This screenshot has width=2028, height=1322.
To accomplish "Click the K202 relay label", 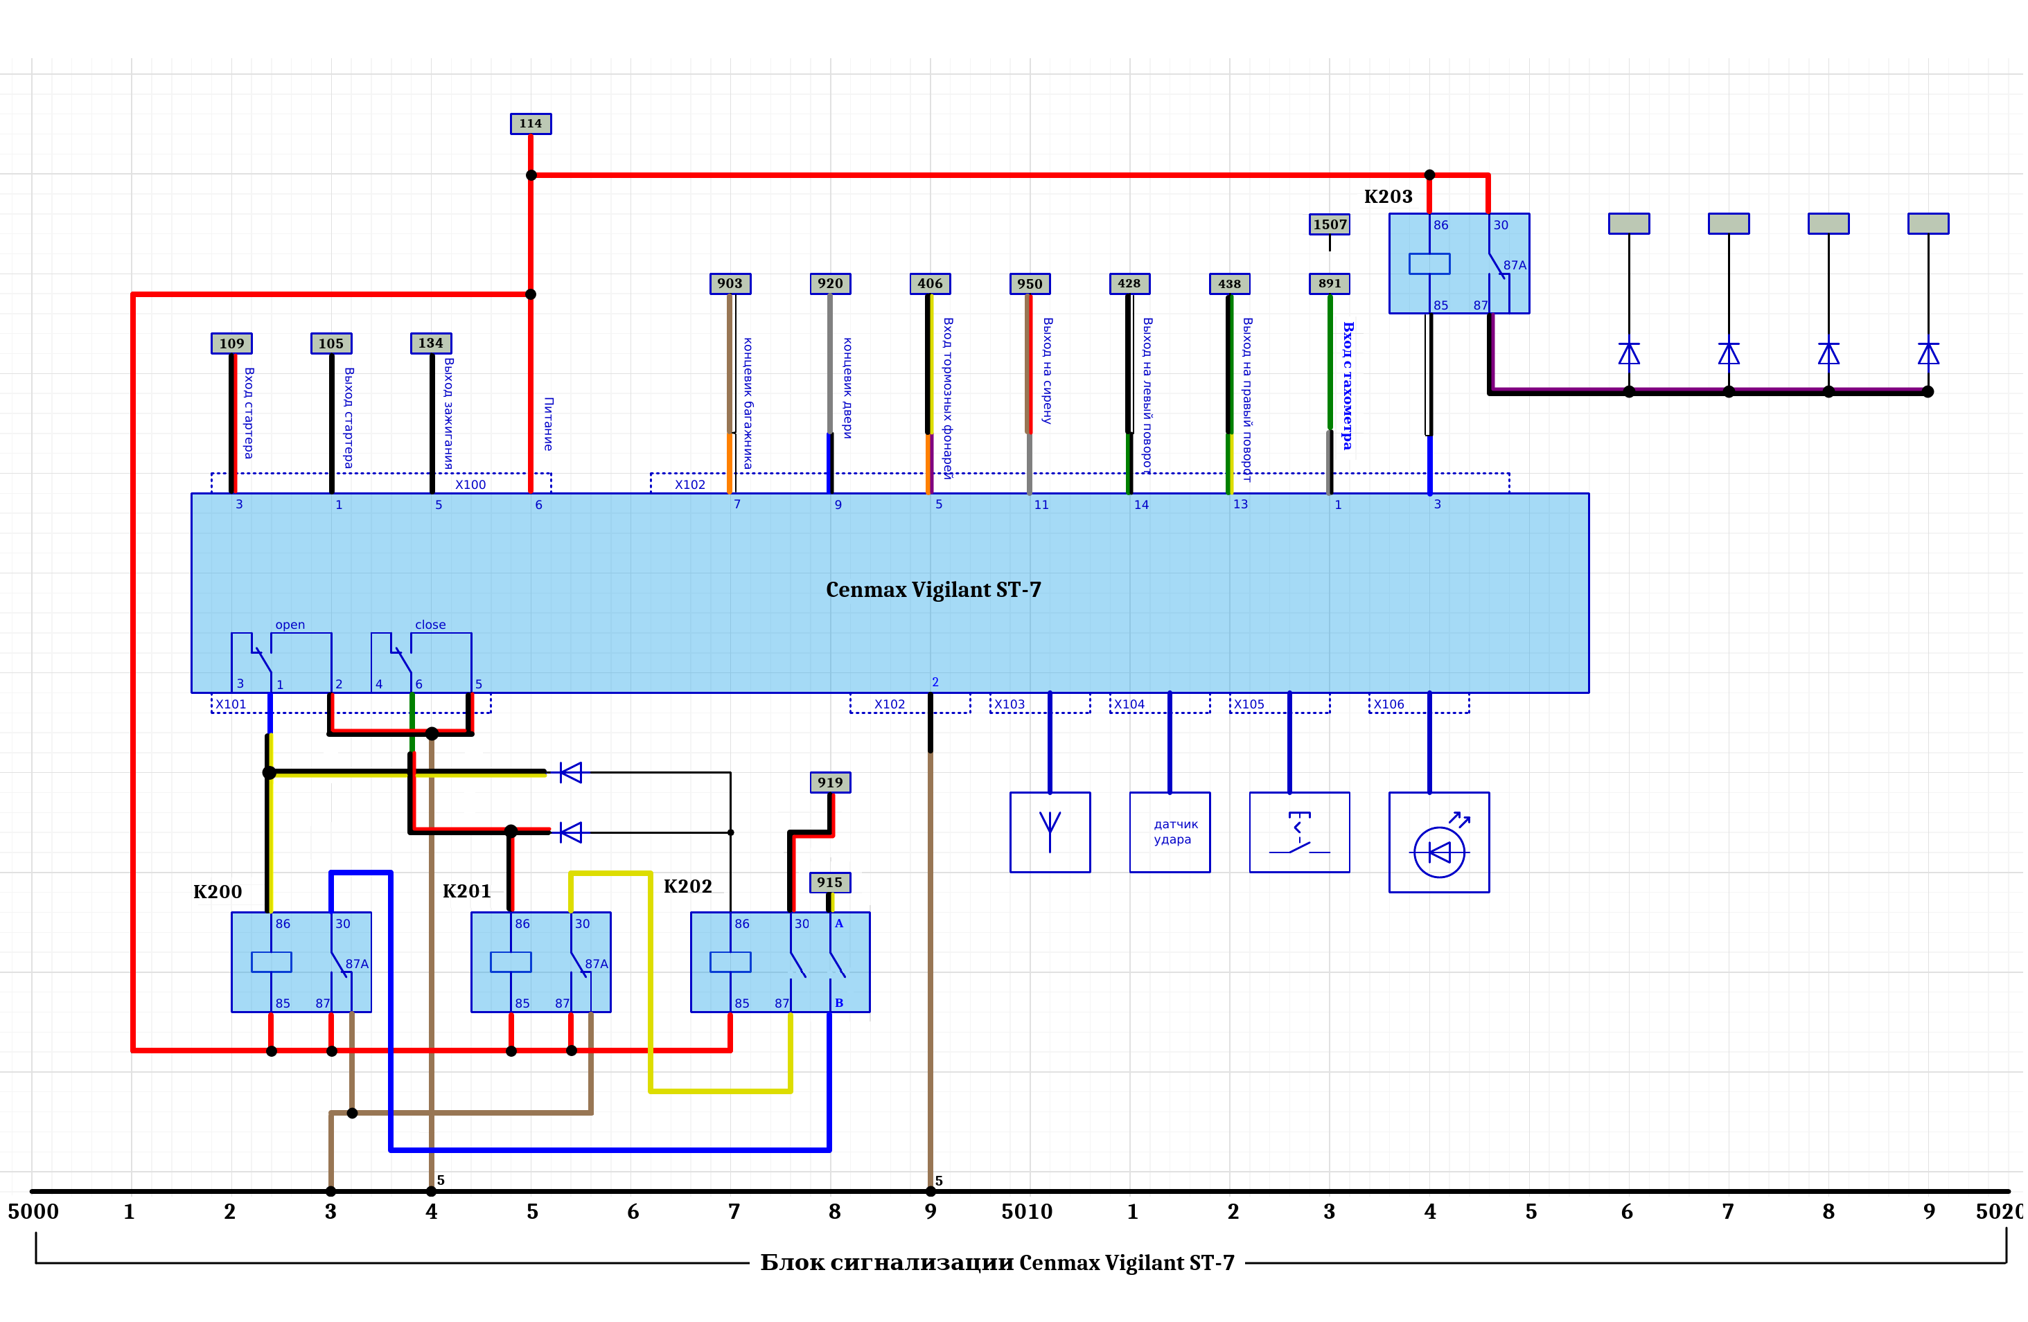I will (x=689, y=886).
